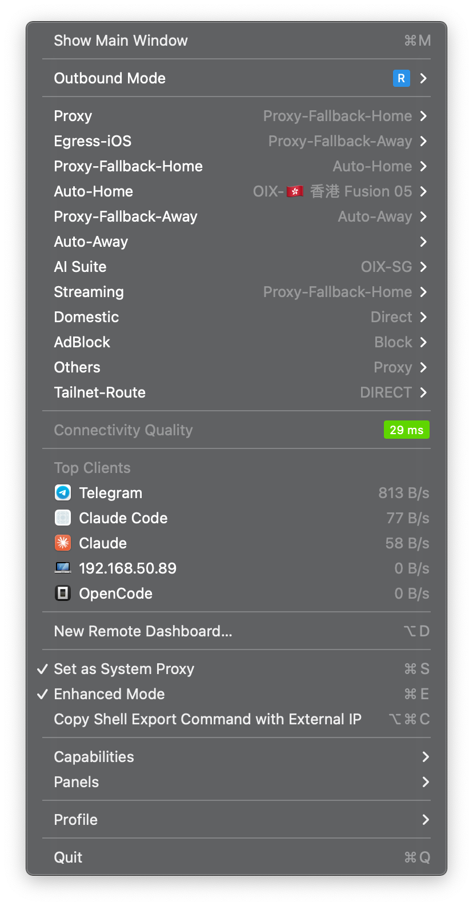Toggle Enhanced Mode off
This screenshot has height=906, width=473.
[236, 694]
